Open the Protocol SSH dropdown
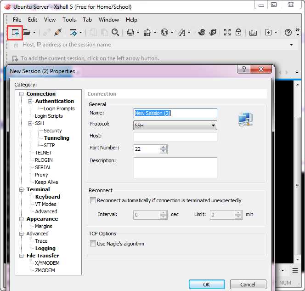 [x=175, y=126]
